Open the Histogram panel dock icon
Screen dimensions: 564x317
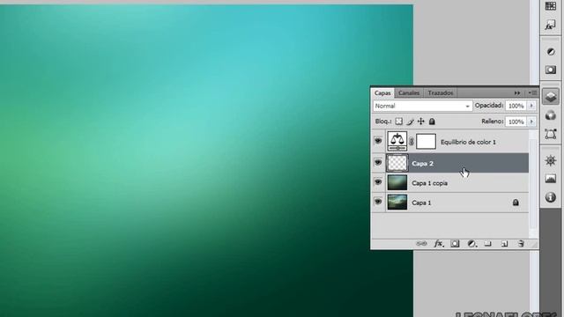point(550,179)
